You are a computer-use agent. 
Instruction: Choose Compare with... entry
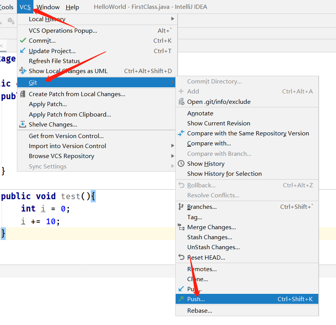(x=209, y=143)
